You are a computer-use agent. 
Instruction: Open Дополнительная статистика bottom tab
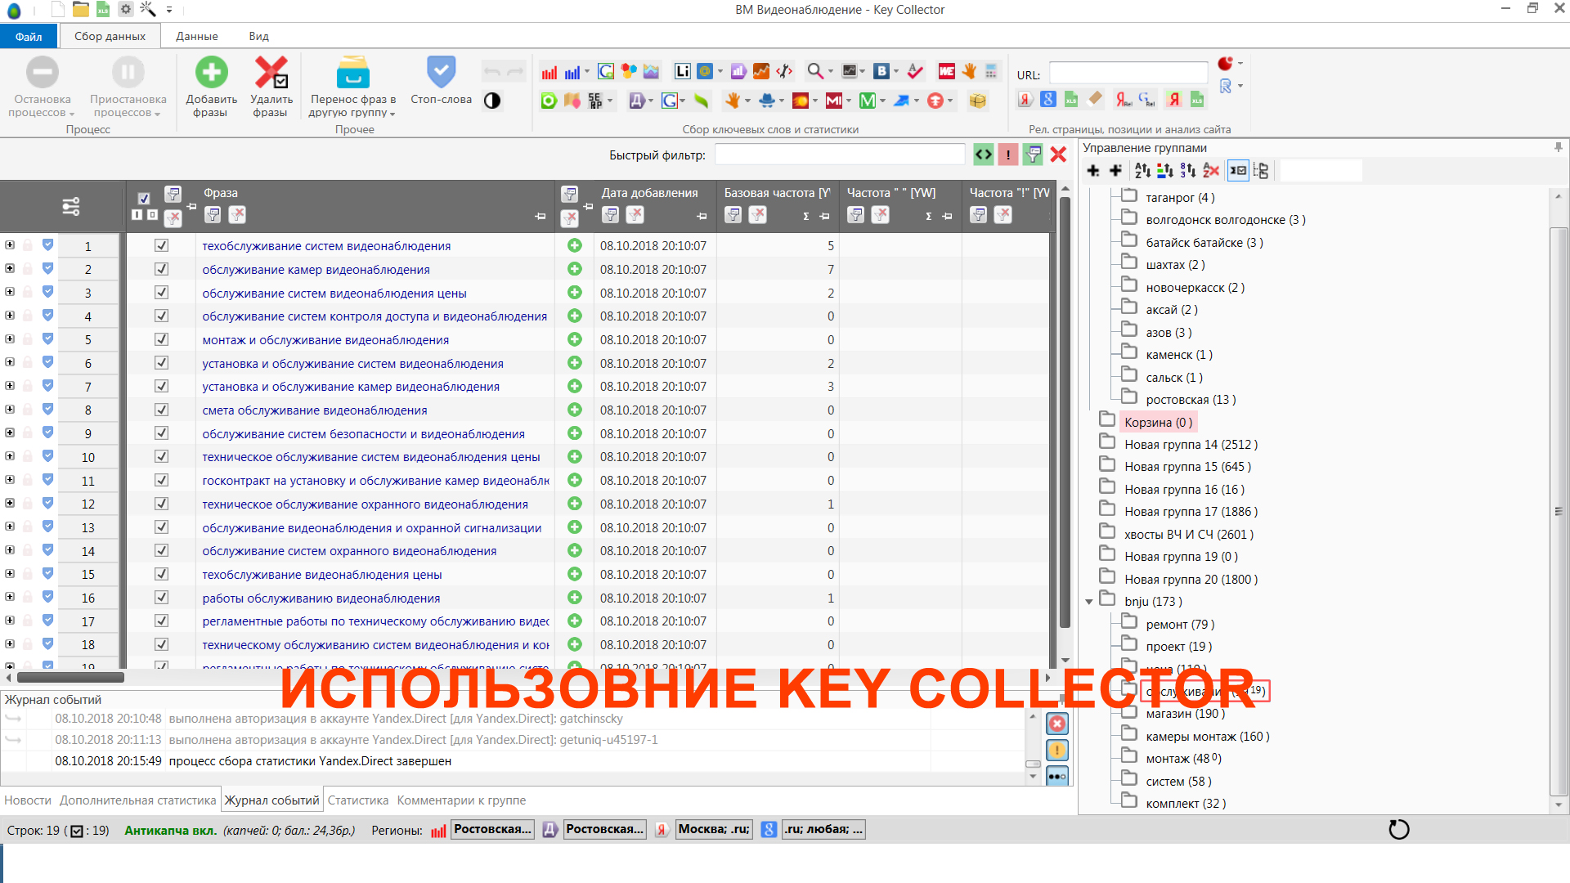[x=138, y=800]
